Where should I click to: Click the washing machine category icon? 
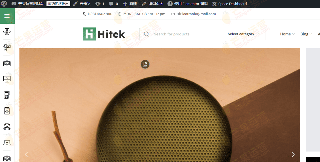[7, 111]
